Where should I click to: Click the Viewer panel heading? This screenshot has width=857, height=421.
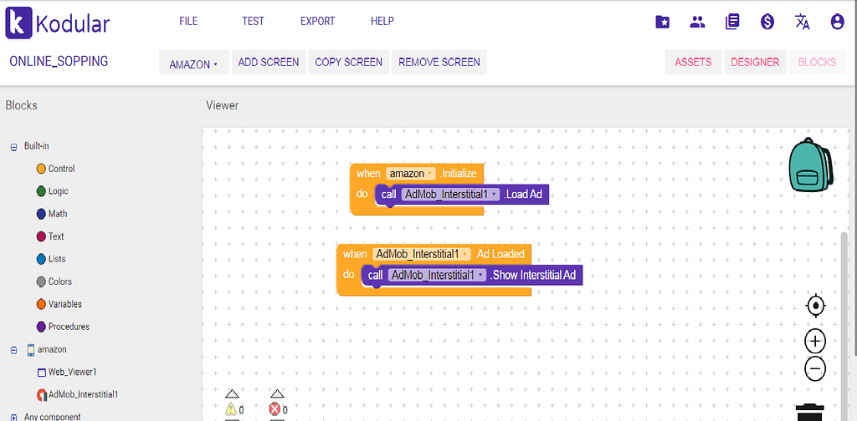pyautogui.click(x=223, y=105)
